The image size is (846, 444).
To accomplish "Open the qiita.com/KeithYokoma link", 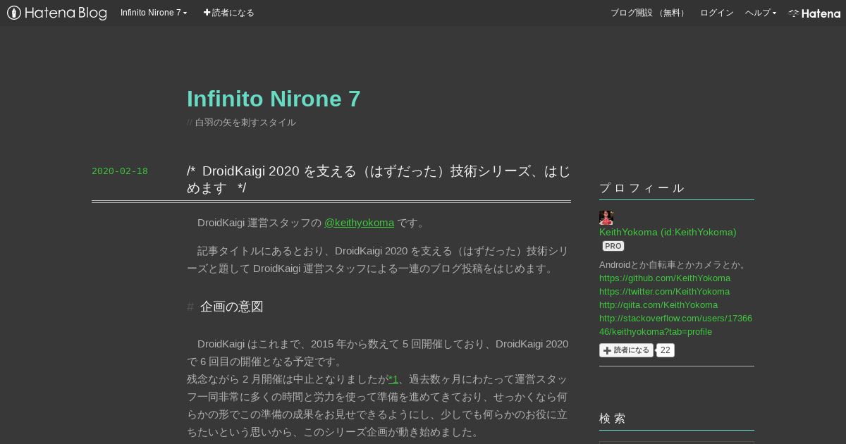I will point(658,304).
